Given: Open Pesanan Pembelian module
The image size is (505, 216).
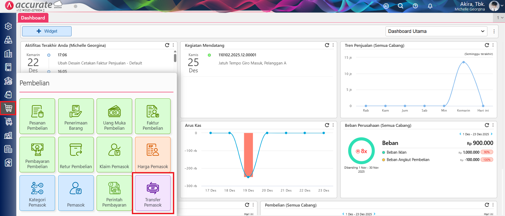Looking at the screenshot, I should [37, 116].
